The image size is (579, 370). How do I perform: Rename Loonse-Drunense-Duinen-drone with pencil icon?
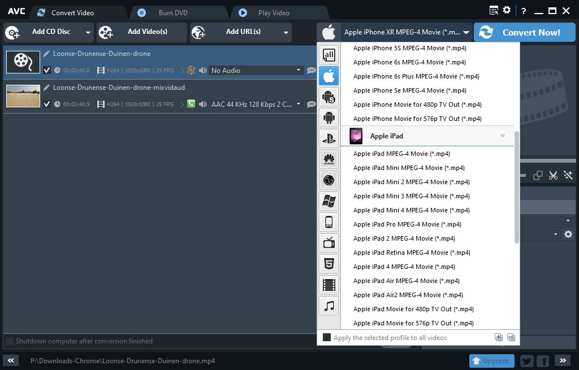tap(46, 54)
